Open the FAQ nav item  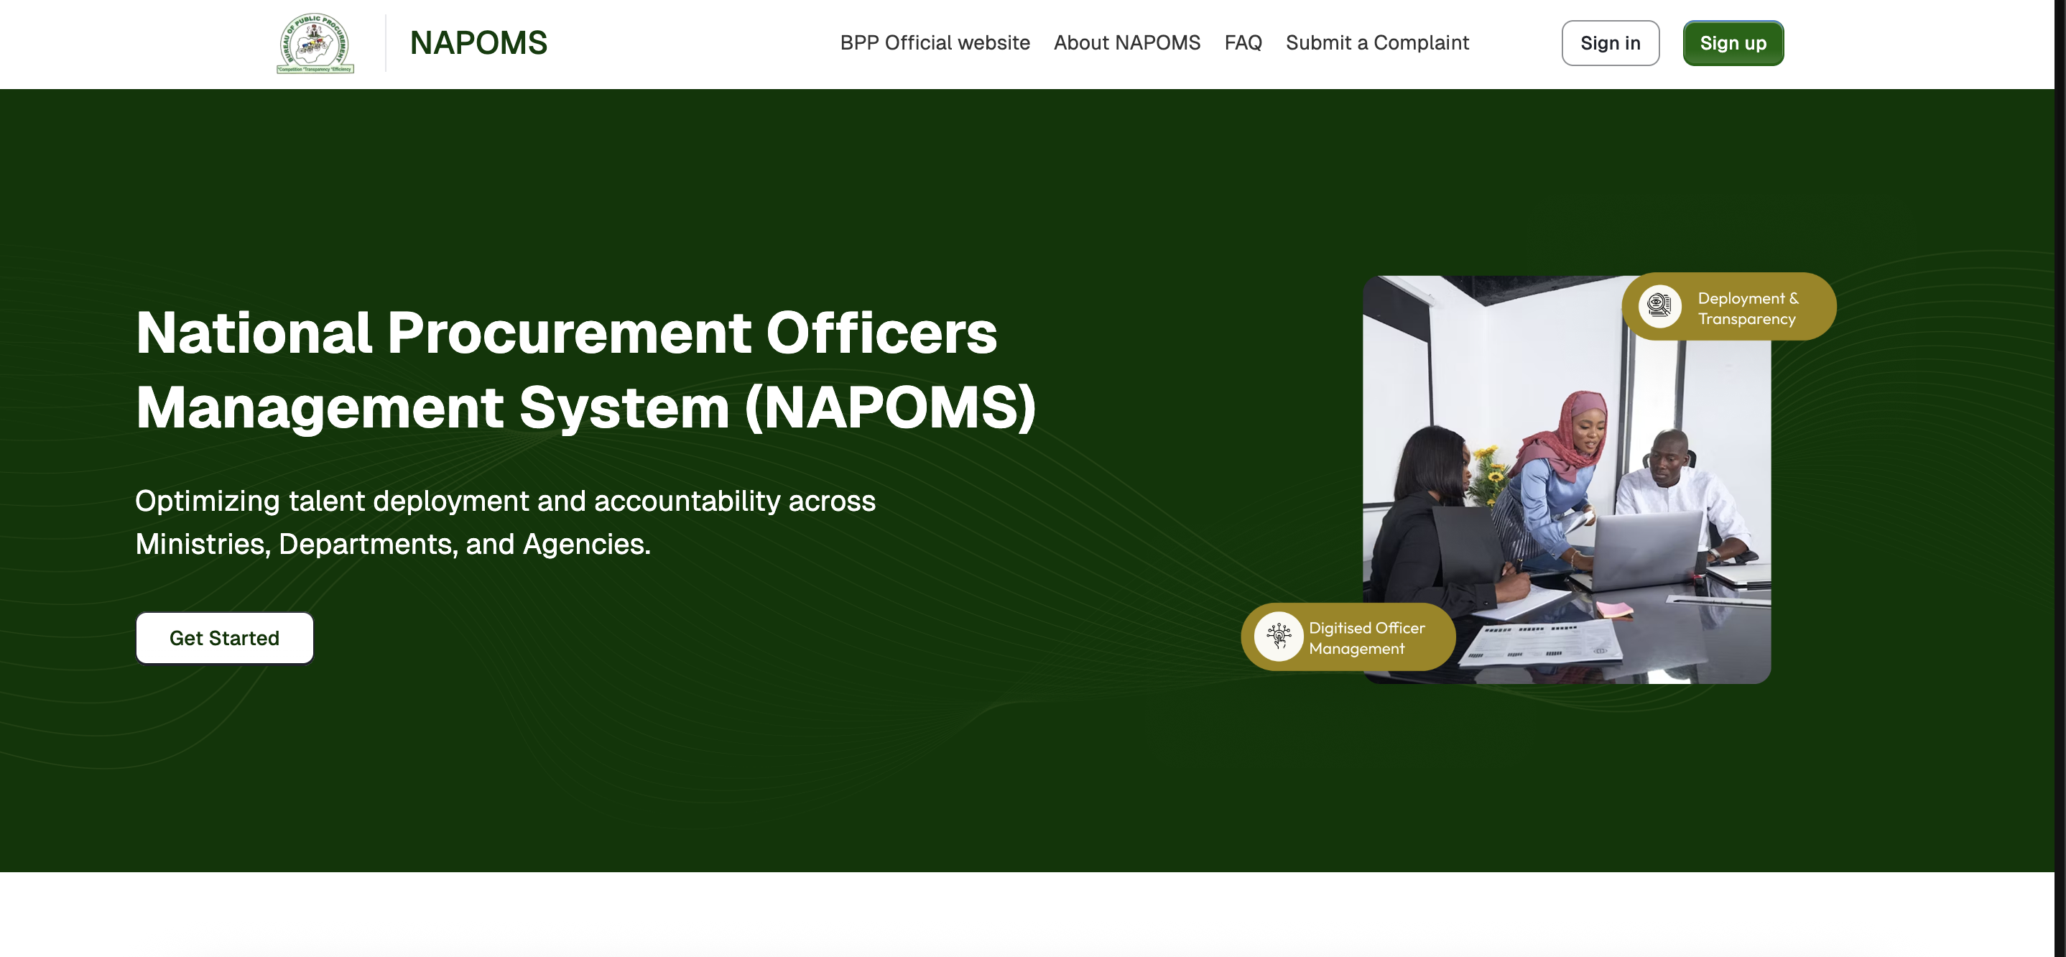tap(1242, 43)
